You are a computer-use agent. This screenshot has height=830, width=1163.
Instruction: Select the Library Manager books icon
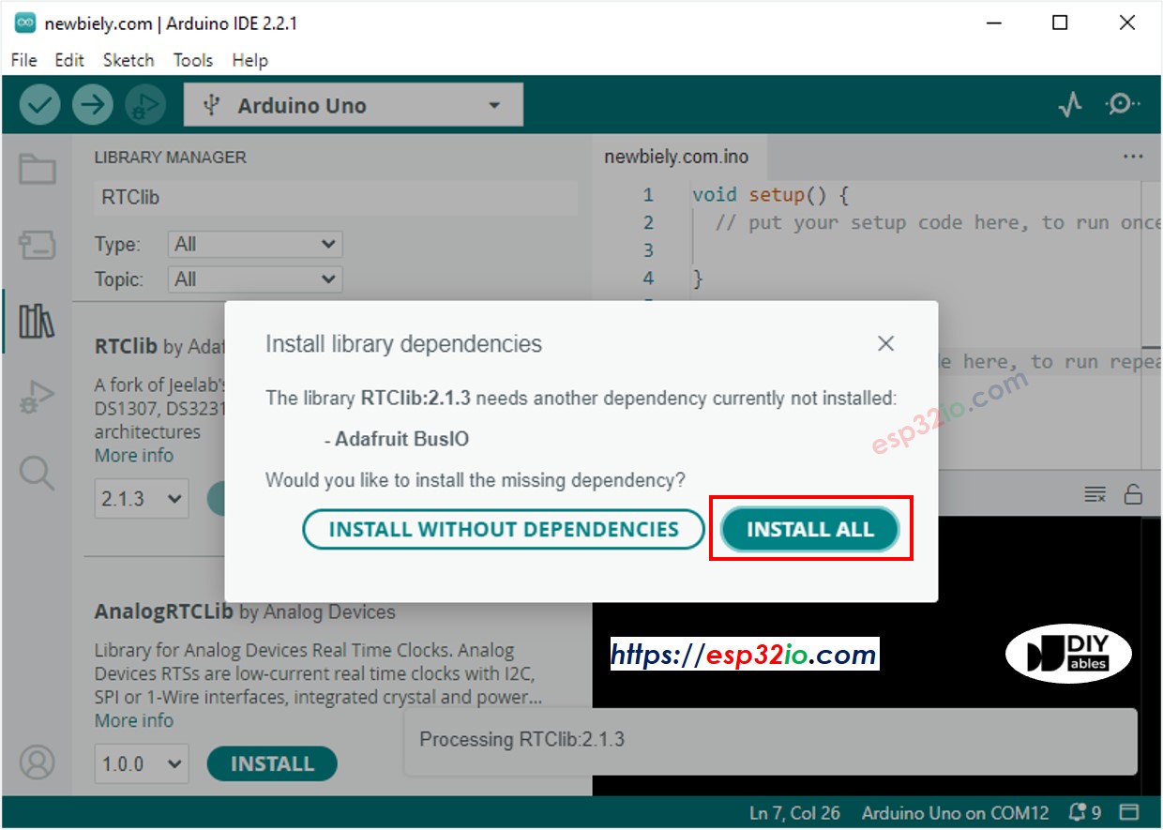coord(38,322)
